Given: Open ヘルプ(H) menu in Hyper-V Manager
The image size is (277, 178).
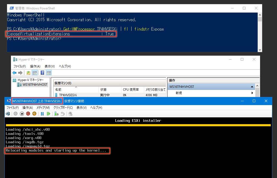Looking at the screenshot, I should pos(65,66).
